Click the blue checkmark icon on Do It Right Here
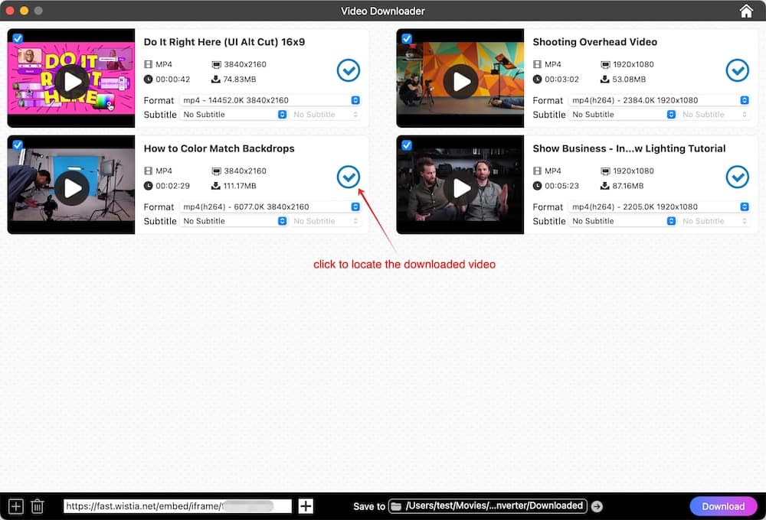This screenshot has width=766, height=520. click(348, 70)
